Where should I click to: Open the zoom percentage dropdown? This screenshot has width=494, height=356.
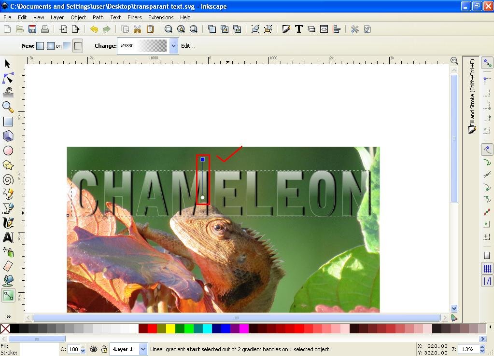point(482,349)
